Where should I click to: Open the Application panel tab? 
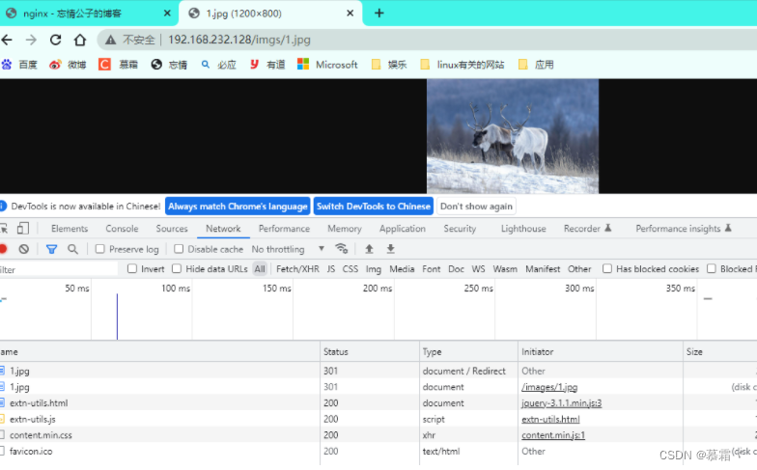tap(402, 229)
